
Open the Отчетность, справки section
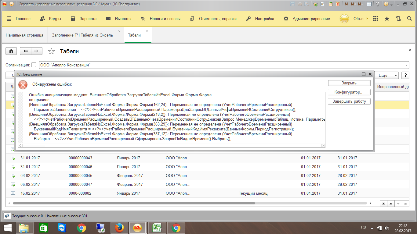click(213, 19)
